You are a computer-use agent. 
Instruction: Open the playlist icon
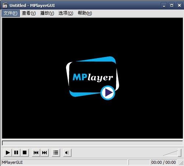56,152
